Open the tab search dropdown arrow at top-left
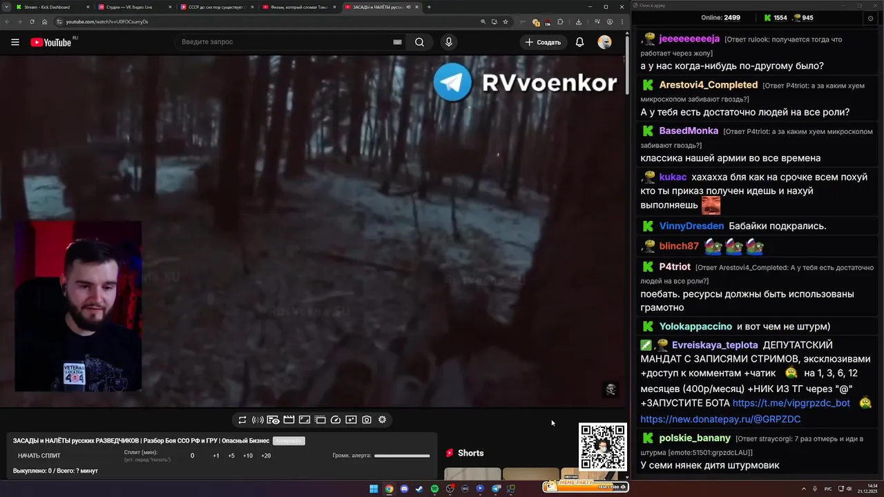The height and width of the screenshot is (497, 884). [6, 7]
